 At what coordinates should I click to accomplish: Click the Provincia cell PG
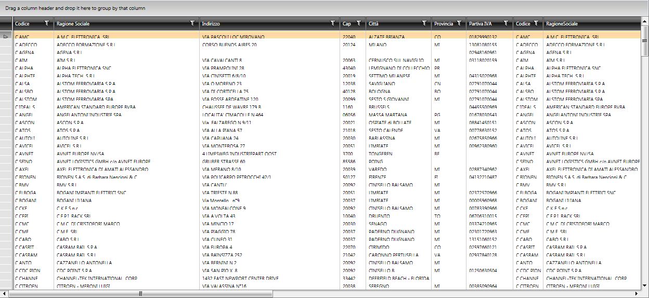pos(449,115)
